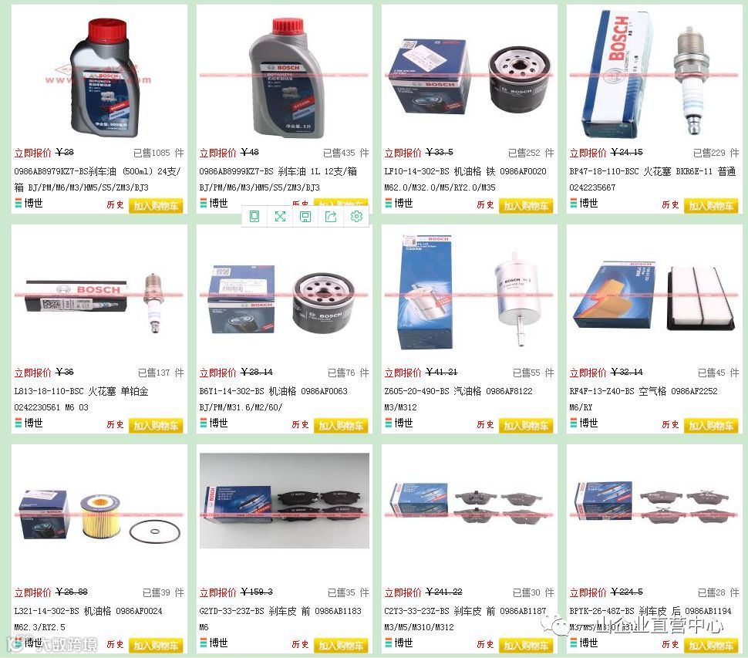Click 立即报价 for RF4F-13-Z40-BS air filter
This screenshot has width=748, height=658.
point(588,373)
